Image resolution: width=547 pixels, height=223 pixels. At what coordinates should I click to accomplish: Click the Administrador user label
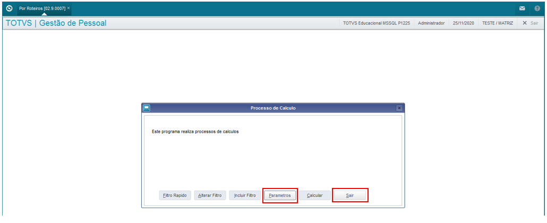pos(431,23)
